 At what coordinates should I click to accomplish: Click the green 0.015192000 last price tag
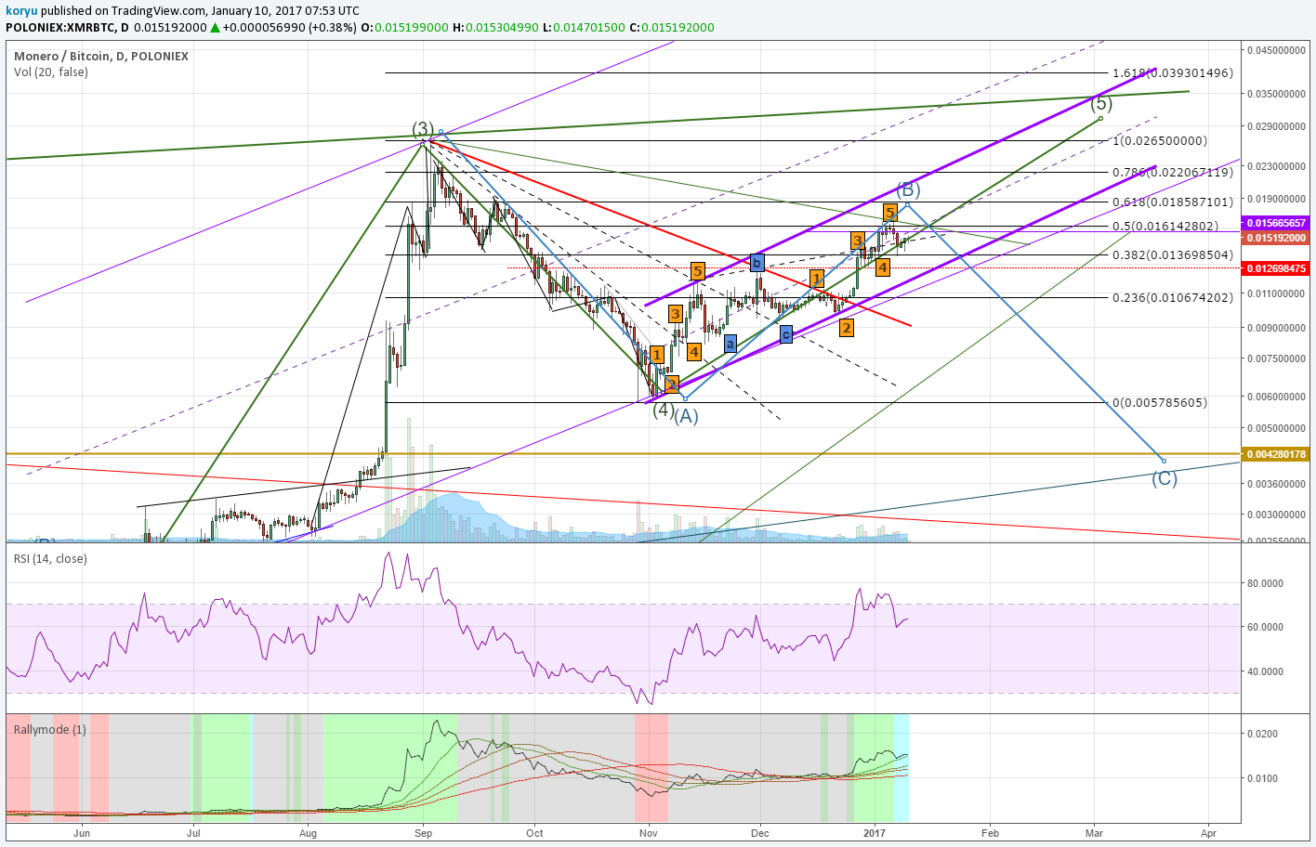click(x=1276, y=238)
